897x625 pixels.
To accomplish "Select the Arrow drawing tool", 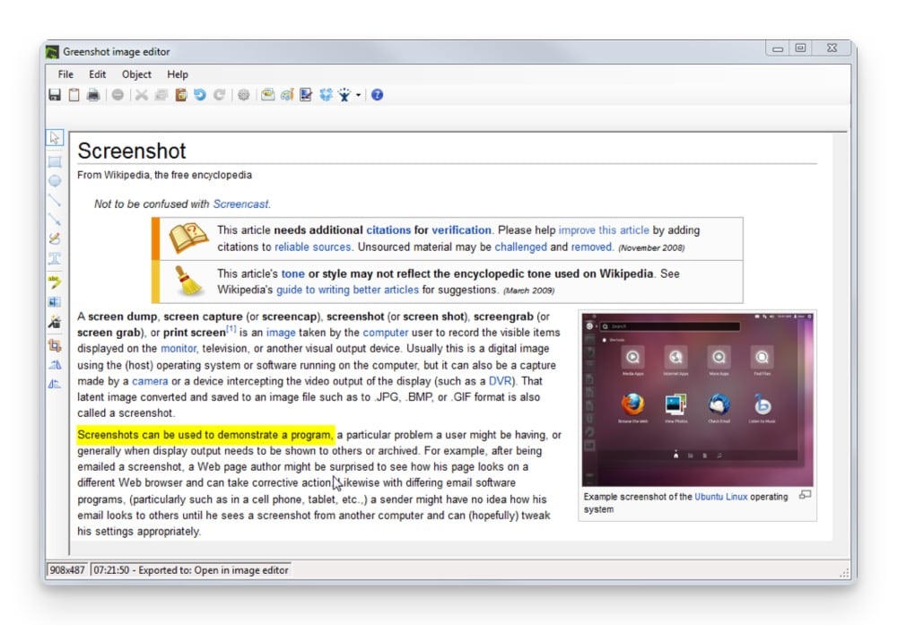I will pos(55,220).
